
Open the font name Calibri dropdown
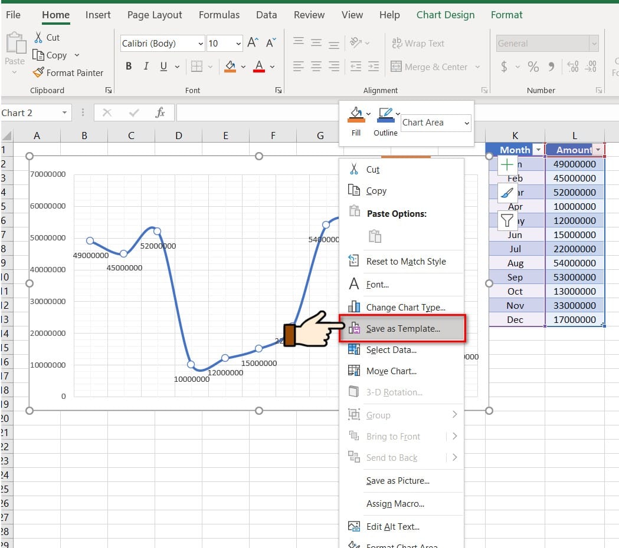click(201, 44)
